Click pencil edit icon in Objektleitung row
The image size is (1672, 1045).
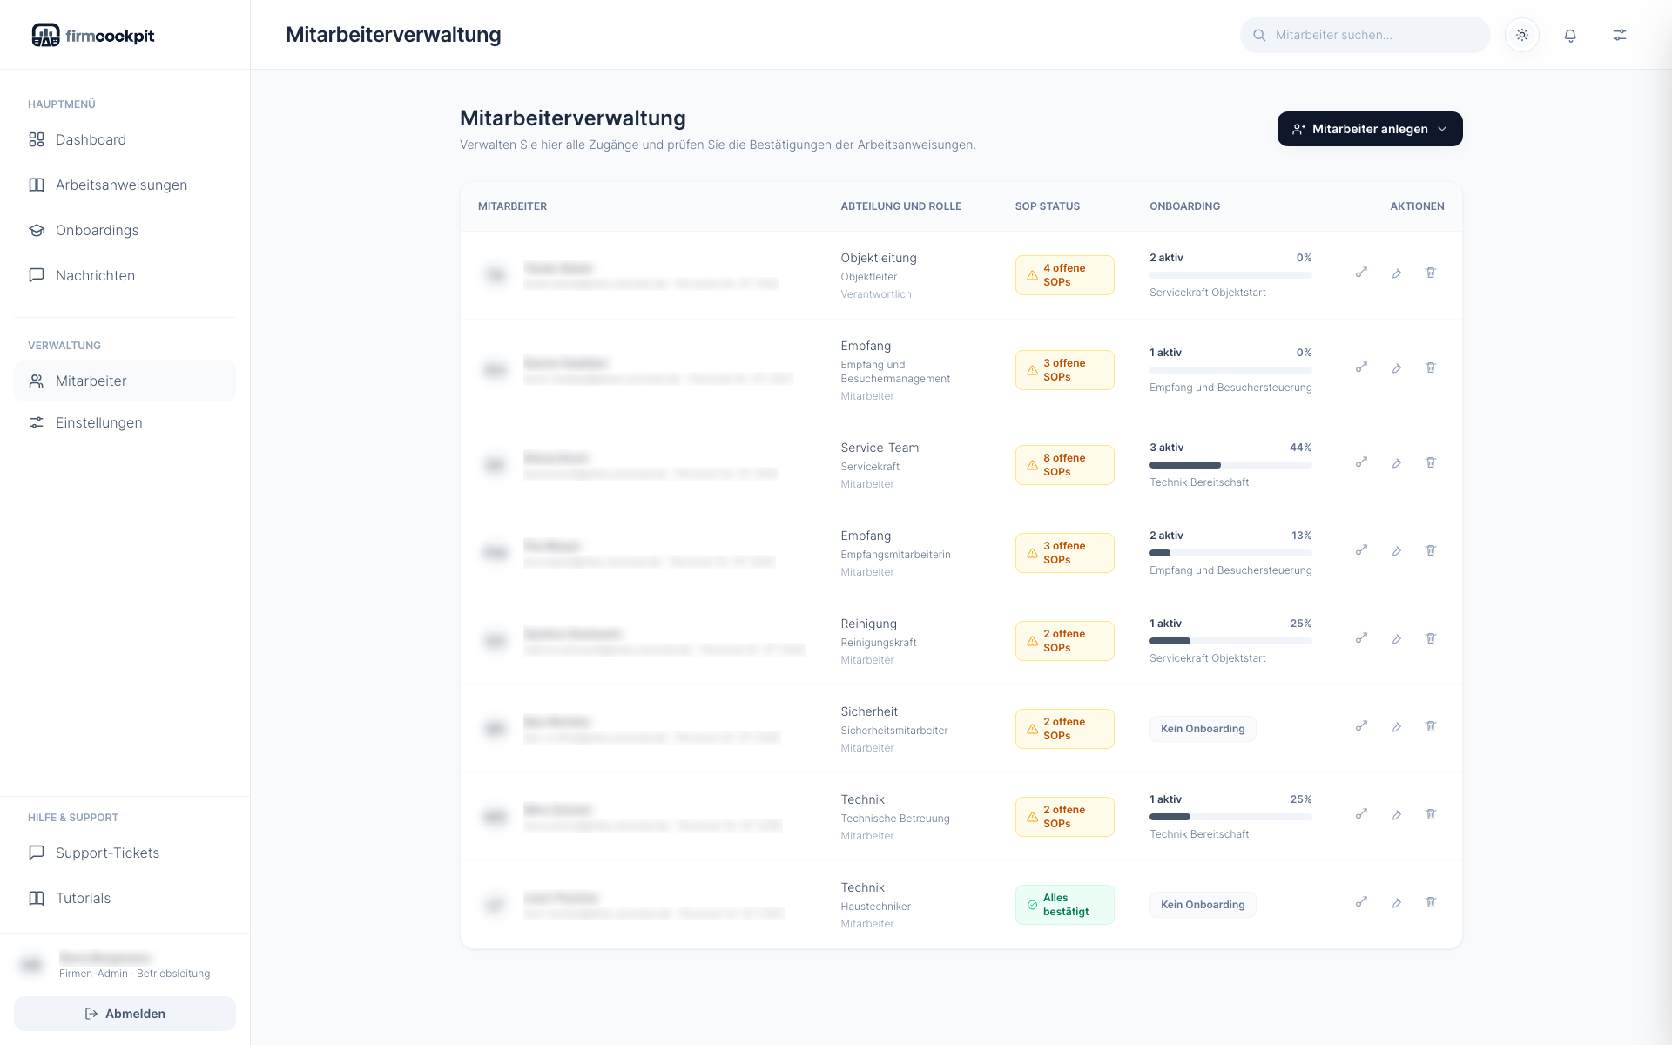point(1396,273)
